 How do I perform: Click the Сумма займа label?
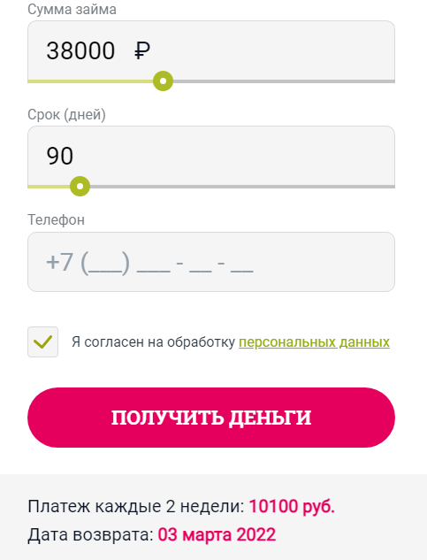pos(72,9)
